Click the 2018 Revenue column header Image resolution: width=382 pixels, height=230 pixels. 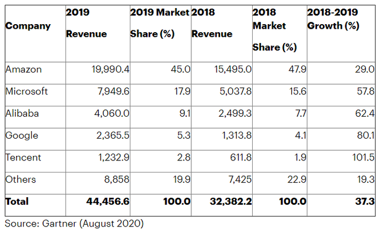point(212,23)
